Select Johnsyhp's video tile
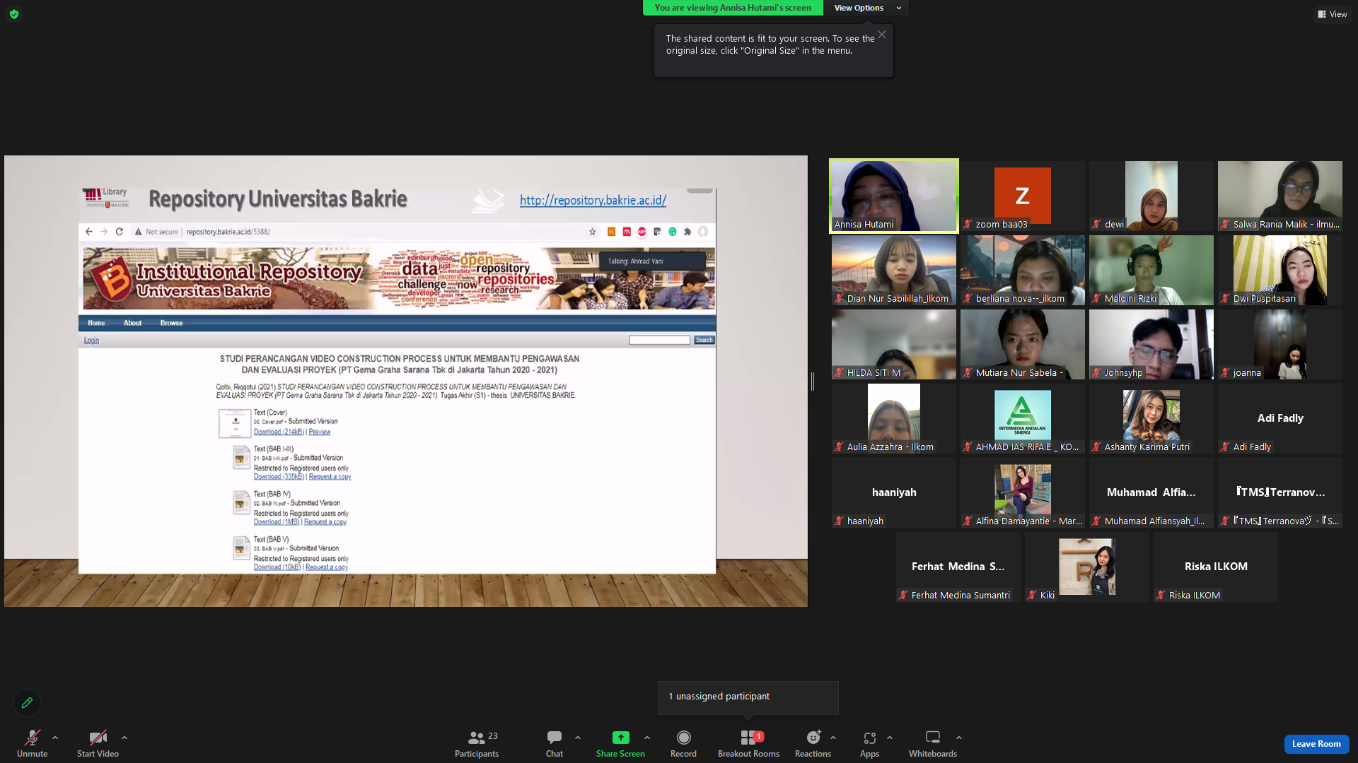Image resolution: width=1358 pixels, height=763 pixels. (x=1151, y=344)
